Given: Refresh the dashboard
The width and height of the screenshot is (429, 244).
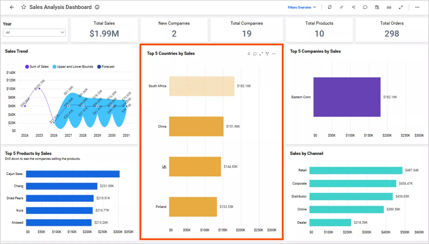Looking at the screenshot, I should [330, 7].
